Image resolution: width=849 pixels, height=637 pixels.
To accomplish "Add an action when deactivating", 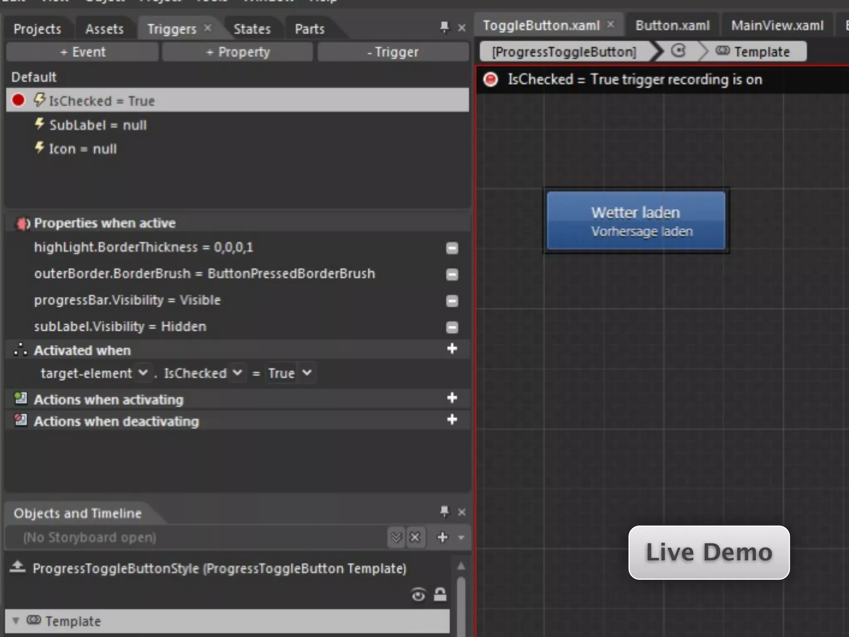I will tap(452, 420).
